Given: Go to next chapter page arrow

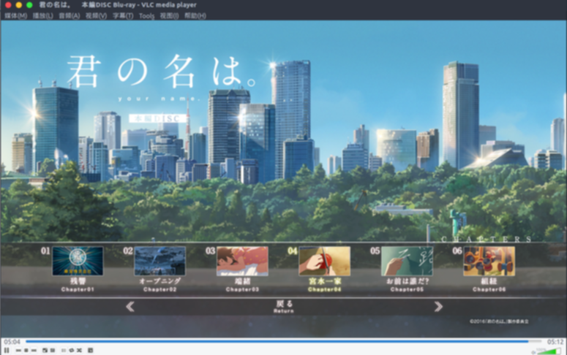Looking at the screenshot, I should click(438, 307).
